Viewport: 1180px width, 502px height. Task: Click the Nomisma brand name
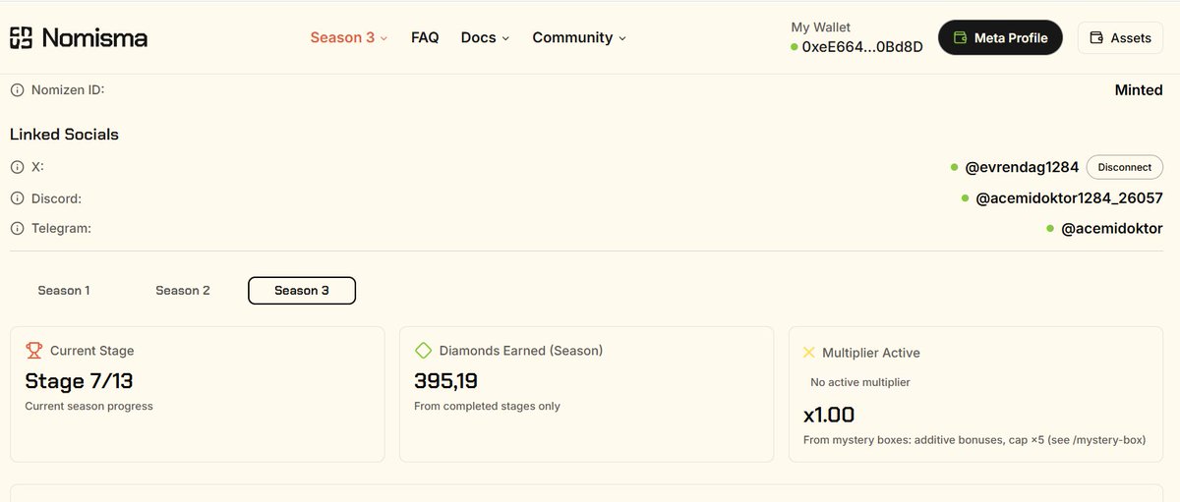(x=94, y=38)
